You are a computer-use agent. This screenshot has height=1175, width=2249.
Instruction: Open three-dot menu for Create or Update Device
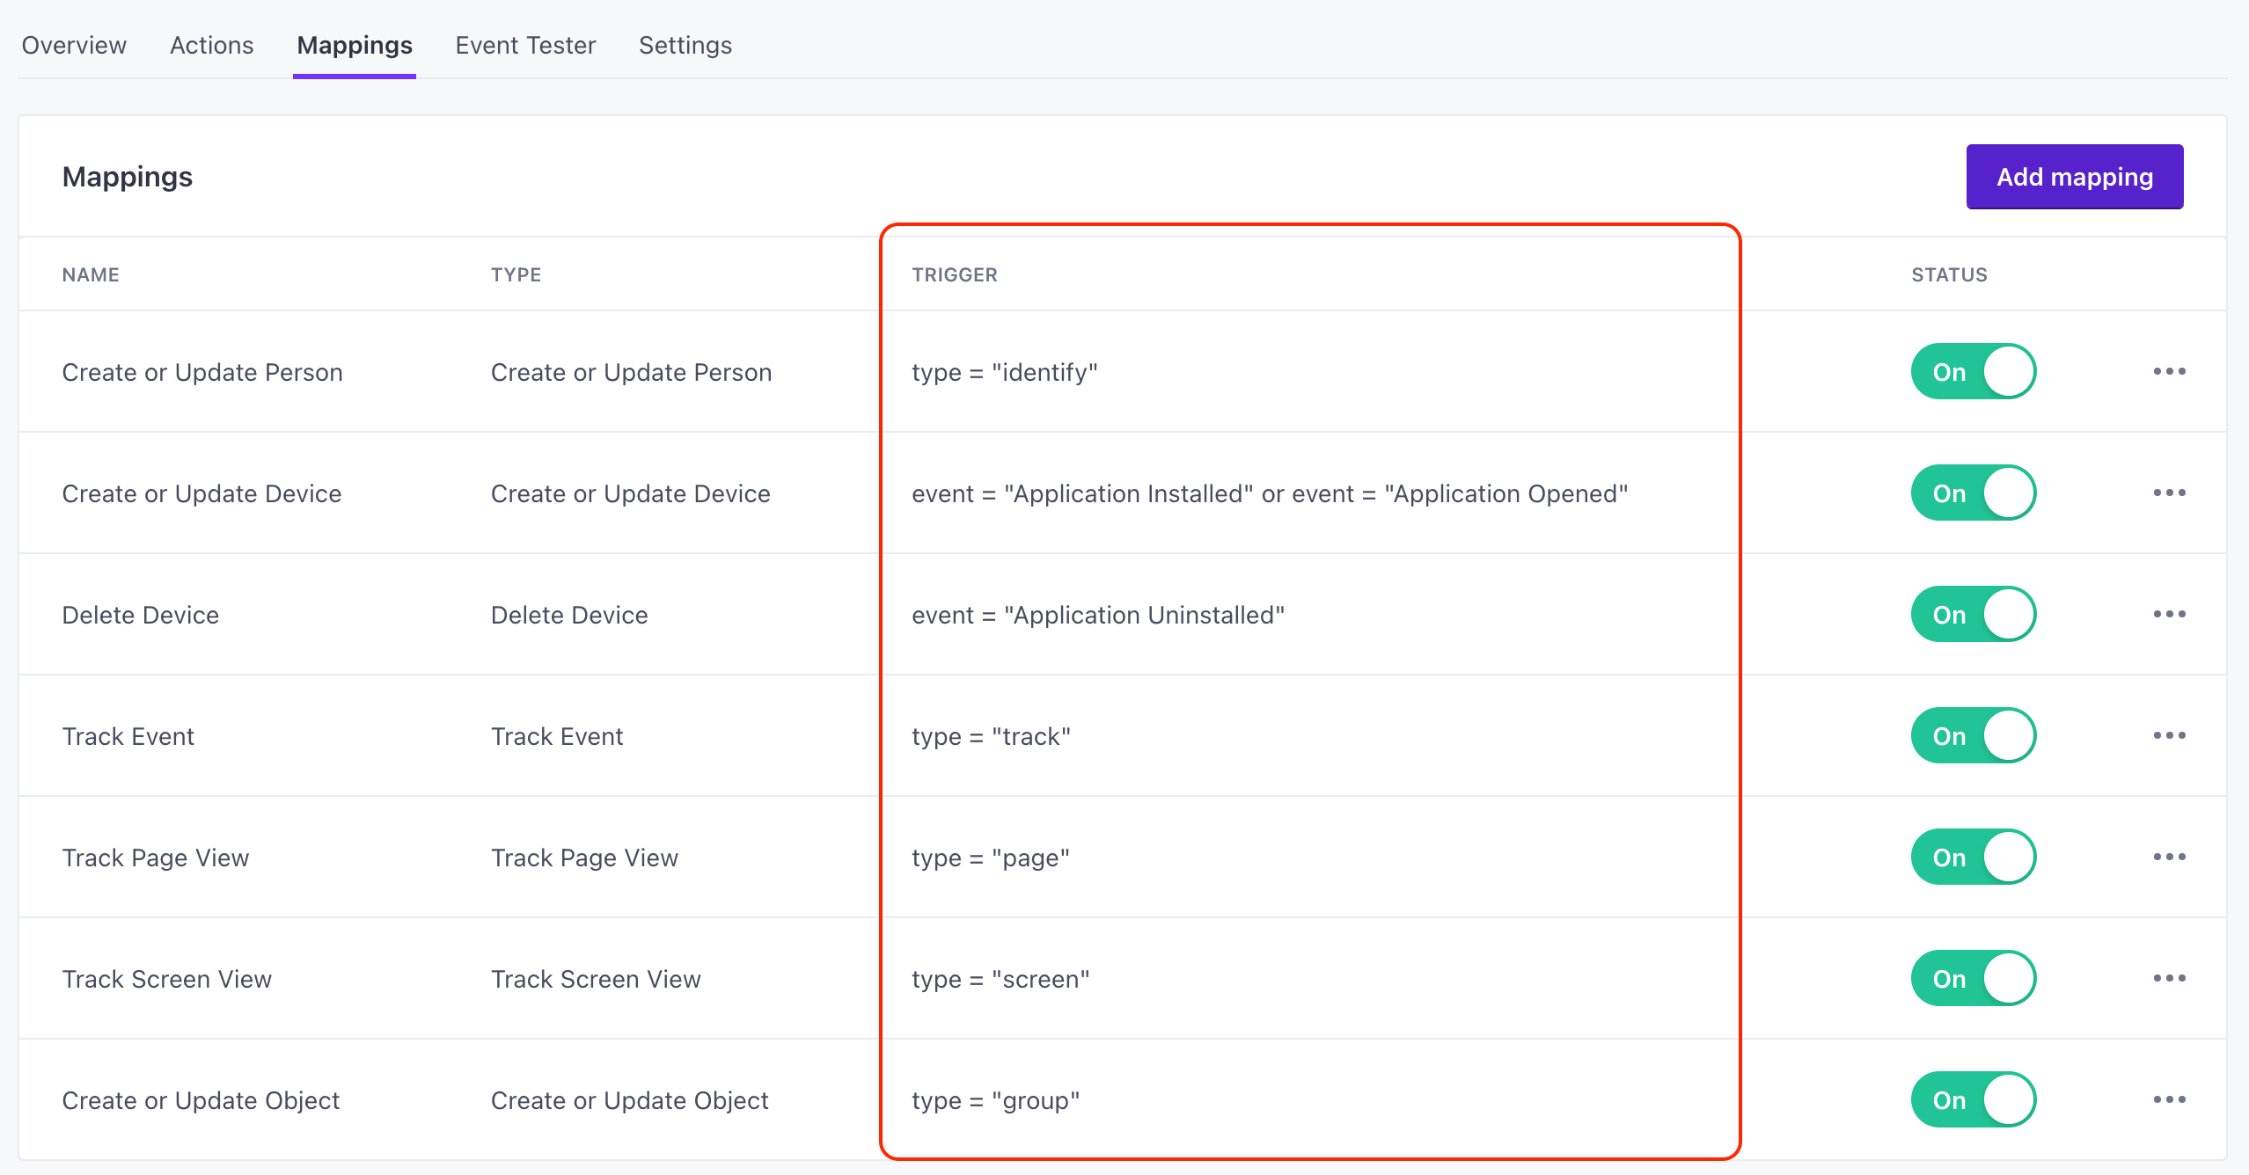point(2169,493)
